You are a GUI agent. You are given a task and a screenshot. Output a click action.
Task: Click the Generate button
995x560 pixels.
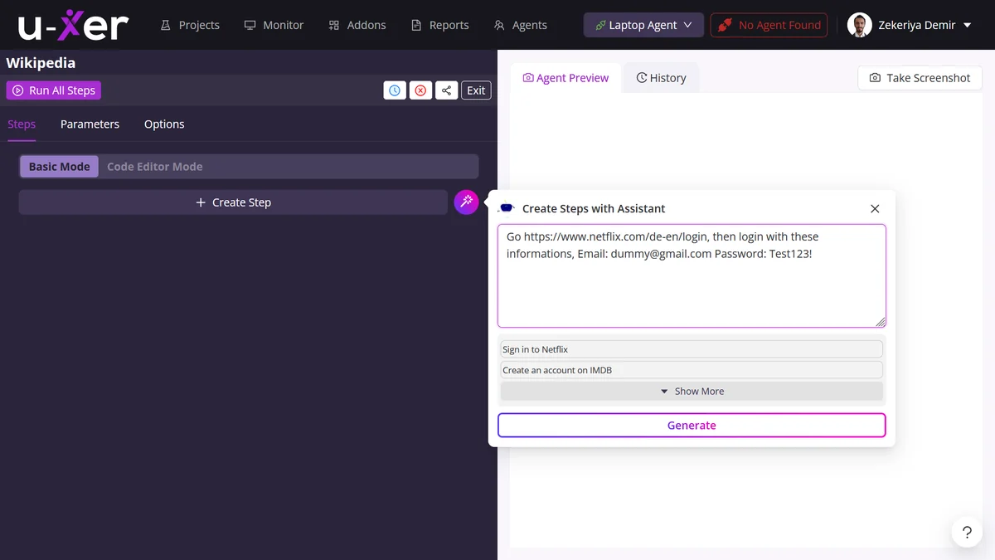(x=692, y=425)
